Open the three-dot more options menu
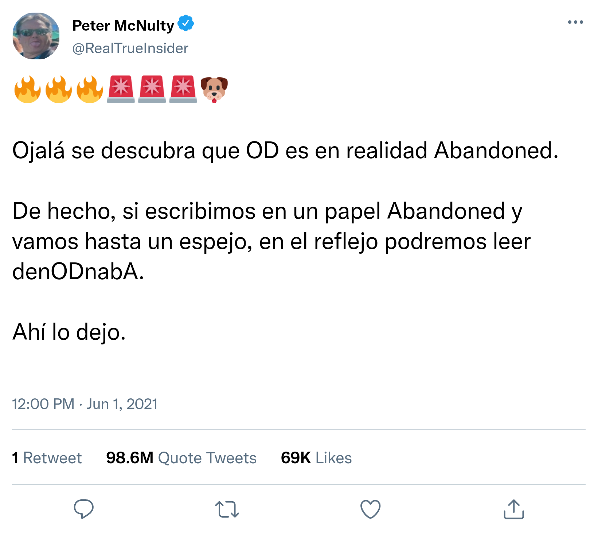 click(x=575, y=22)
